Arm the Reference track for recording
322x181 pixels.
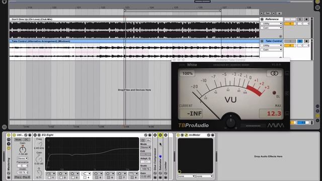click(x=306, y=19)
